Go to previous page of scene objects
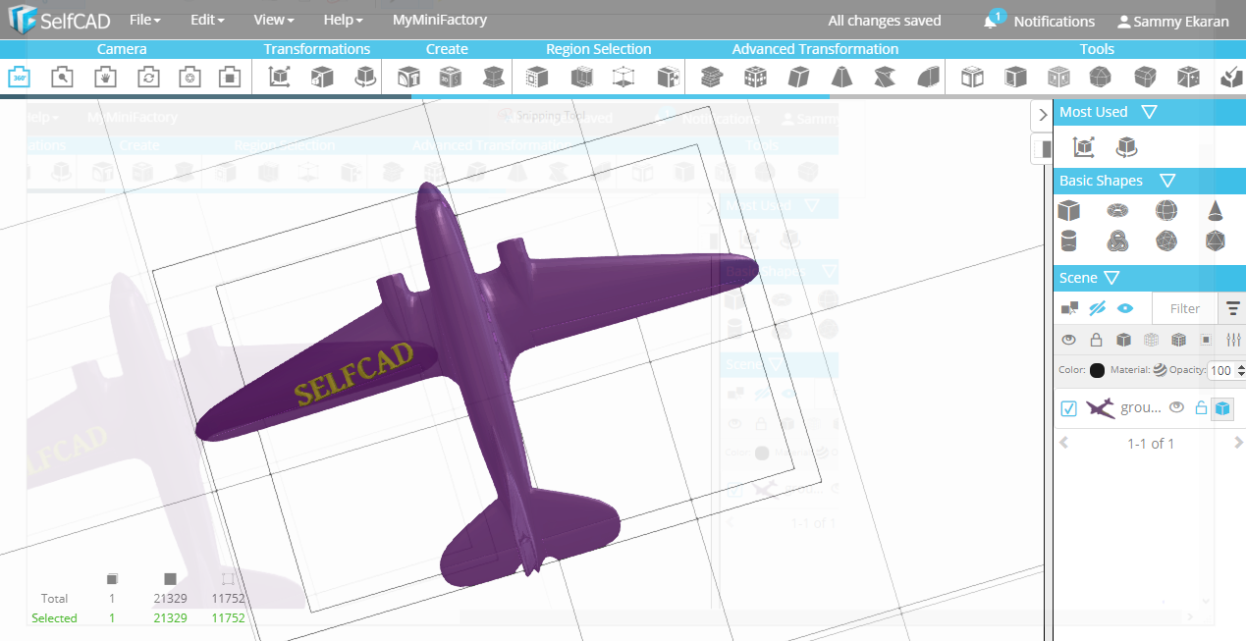 (1064, 443)
